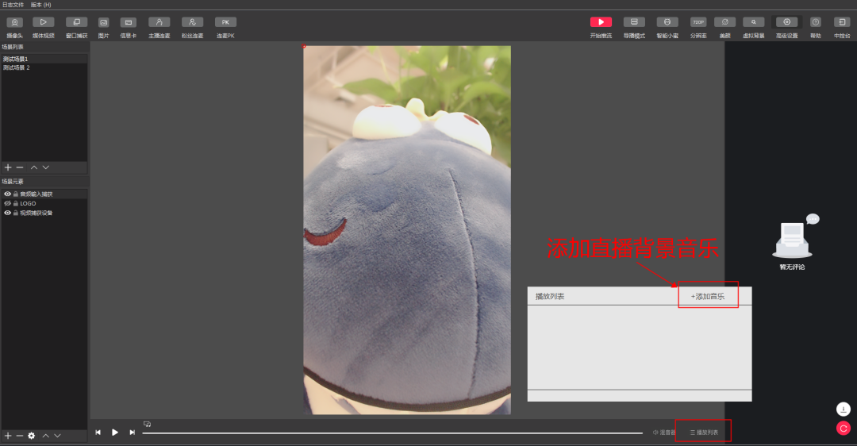Click the 暂无评论 comment placeholder
Viewport: 857px width, 446px height.
tap(792, 267)
